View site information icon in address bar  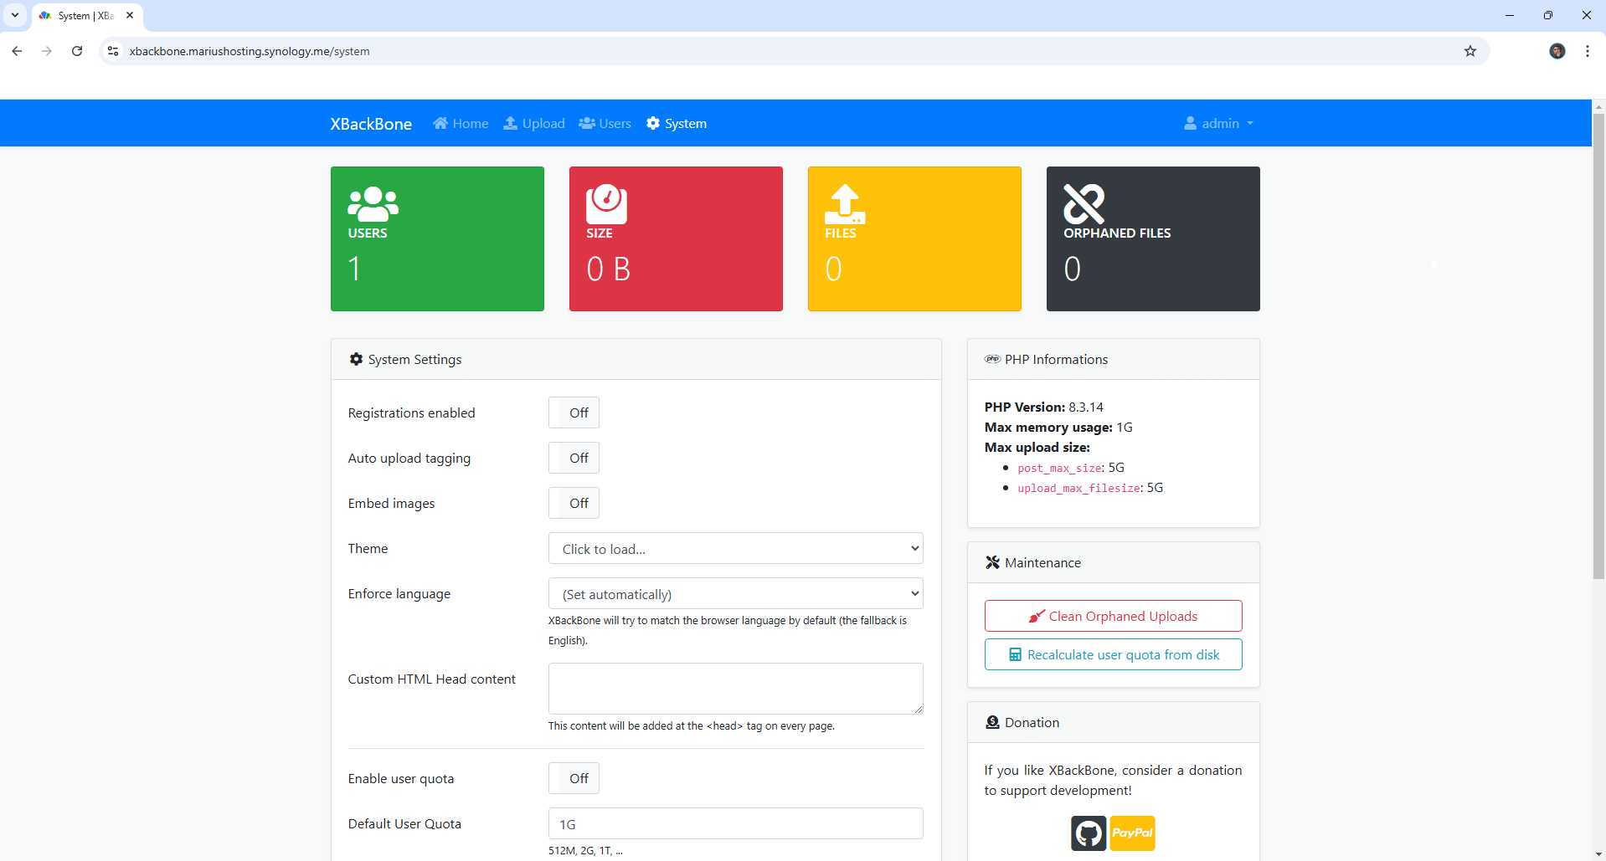113,51
